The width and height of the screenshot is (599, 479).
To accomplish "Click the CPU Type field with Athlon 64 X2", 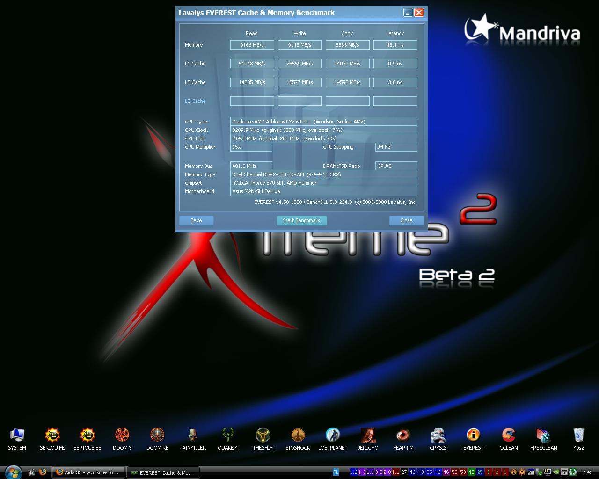I will coord(323,122).
